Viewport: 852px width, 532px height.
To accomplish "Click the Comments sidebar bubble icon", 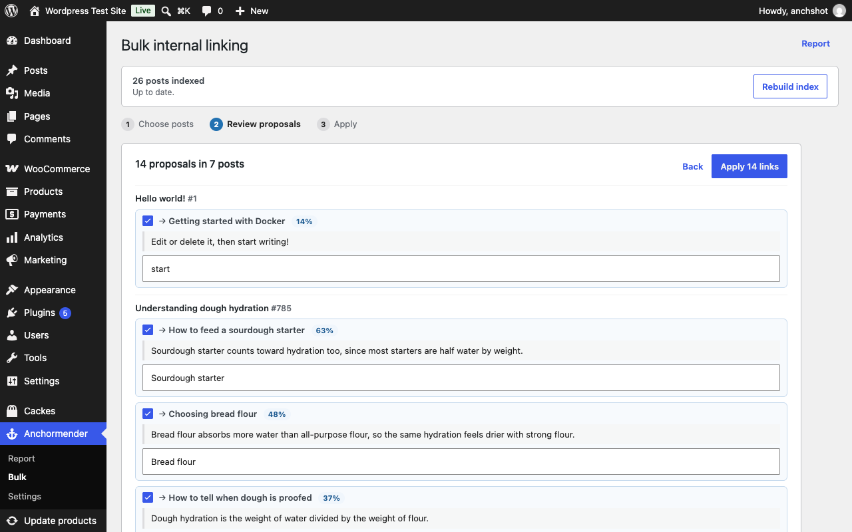I will tap(12, 139).
